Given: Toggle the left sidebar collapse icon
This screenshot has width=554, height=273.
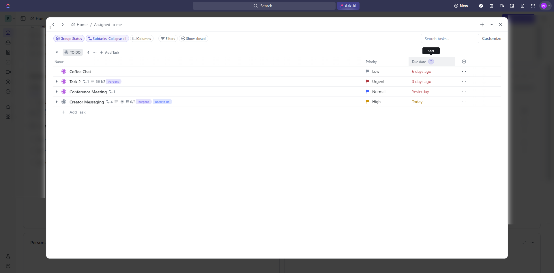Looking at the screenshot, I should point(23,18).
